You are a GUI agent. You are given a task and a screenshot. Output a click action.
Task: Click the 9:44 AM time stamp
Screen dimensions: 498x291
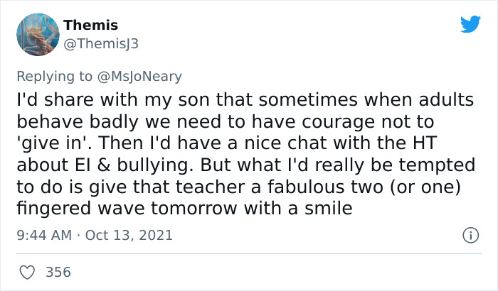click(x=43, y=234)
